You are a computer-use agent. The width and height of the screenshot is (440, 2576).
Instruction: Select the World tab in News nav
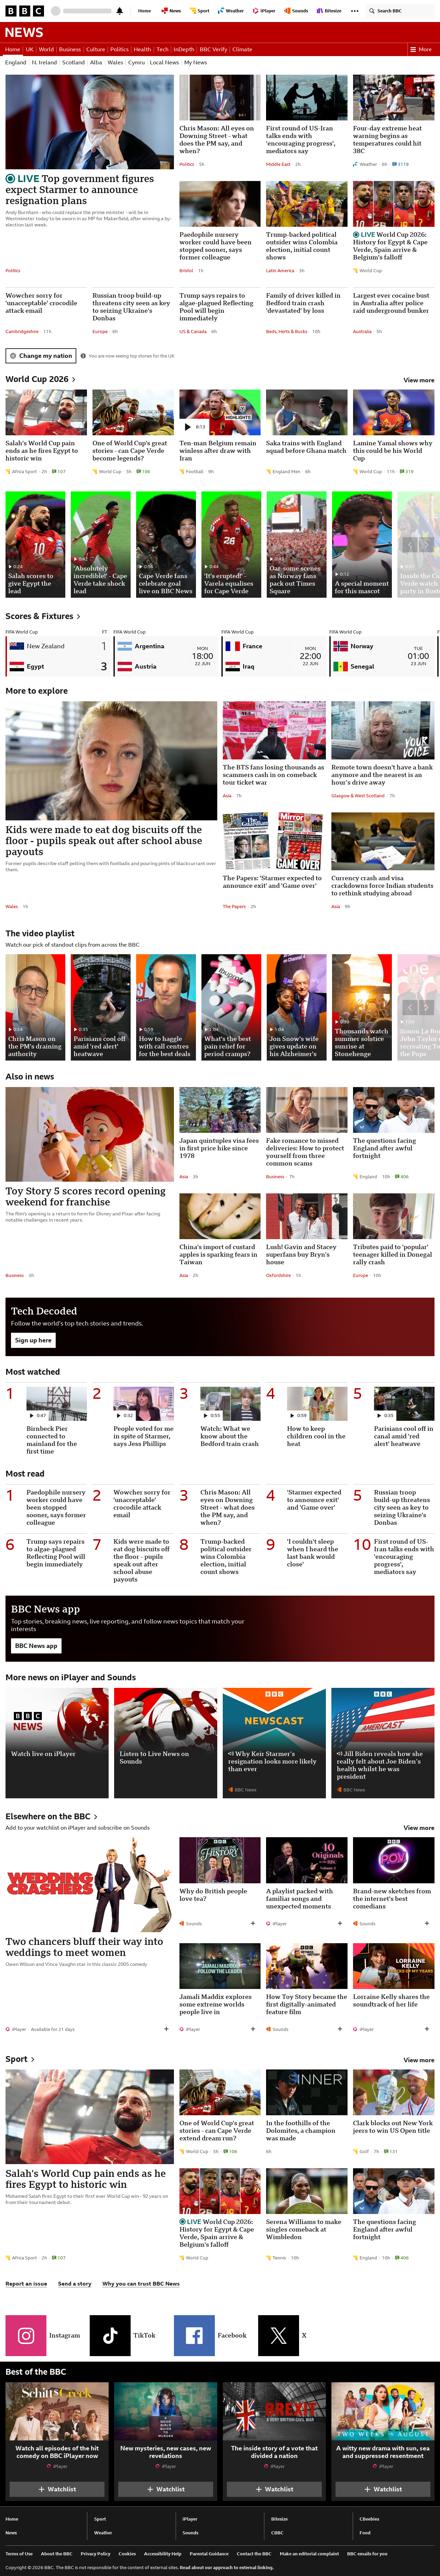46,49
